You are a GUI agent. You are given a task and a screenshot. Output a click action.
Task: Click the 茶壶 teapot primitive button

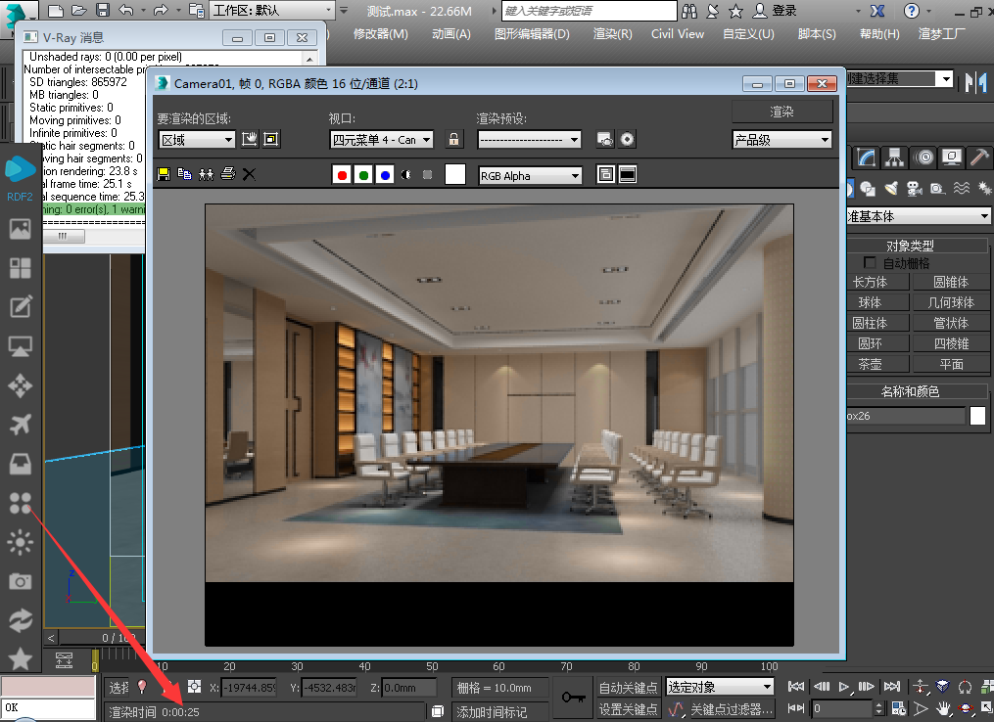click(878, 364)
